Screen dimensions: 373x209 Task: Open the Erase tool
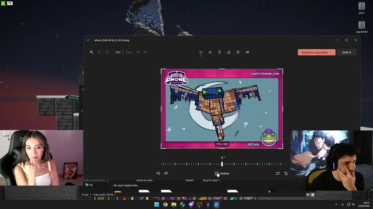(238, 52)
